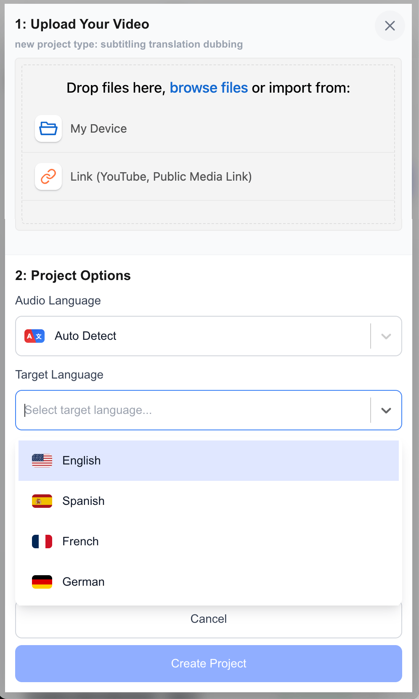The image size is (419, 699).
Task: Click the browse files link
Action: 209,88
